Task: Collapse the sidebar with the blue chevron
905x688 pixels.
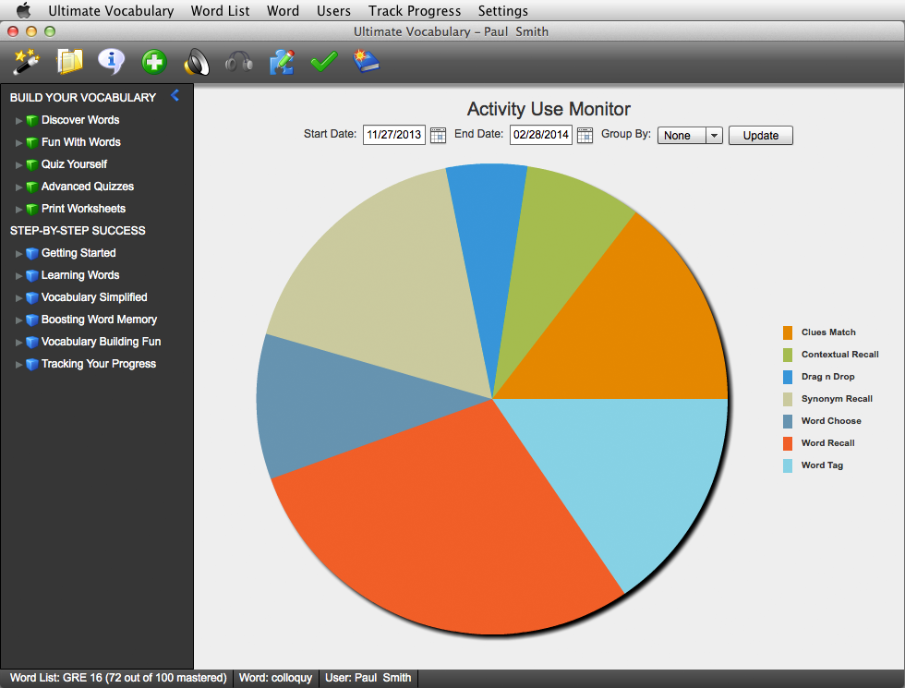Action: click(175, 96)
